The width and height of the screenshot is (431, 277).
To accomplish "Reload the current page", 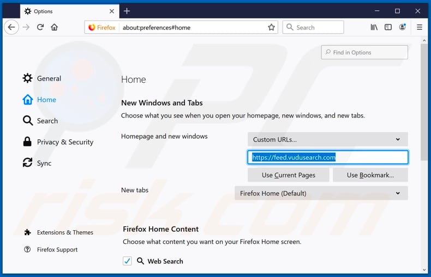I will point(40,27).
